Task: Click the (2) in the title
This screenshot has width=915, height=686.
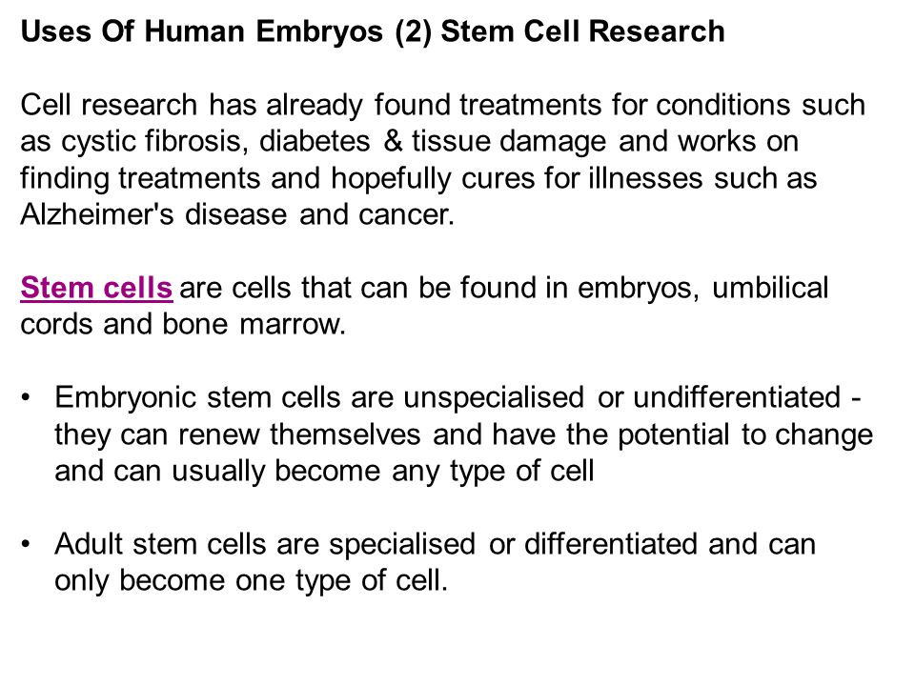Action: [413, 31]
